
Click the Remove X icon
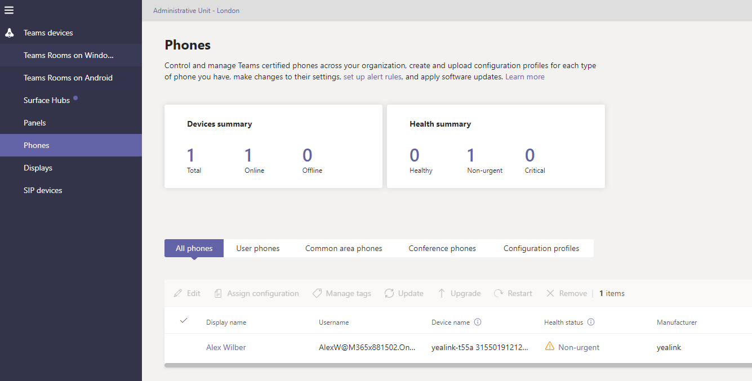click(x=550, y=293)
